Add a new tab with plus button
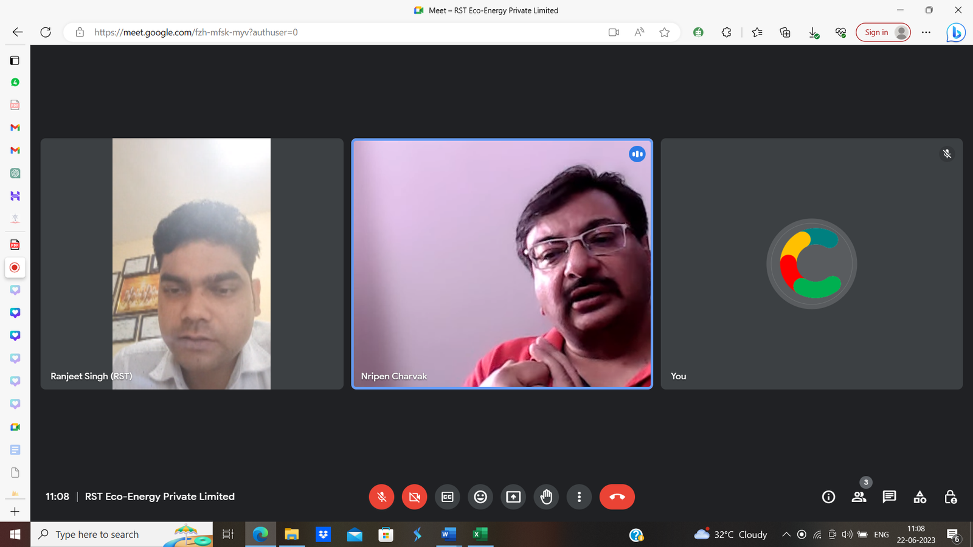This screenshot has width=973, height=547. (x=15, y=512)
